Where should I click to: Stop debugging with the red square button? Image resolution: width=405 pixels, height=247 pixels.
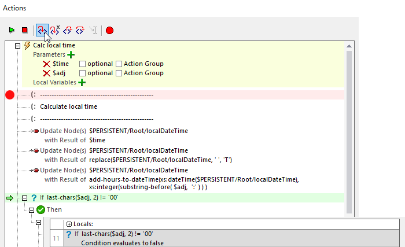[24, 30]
